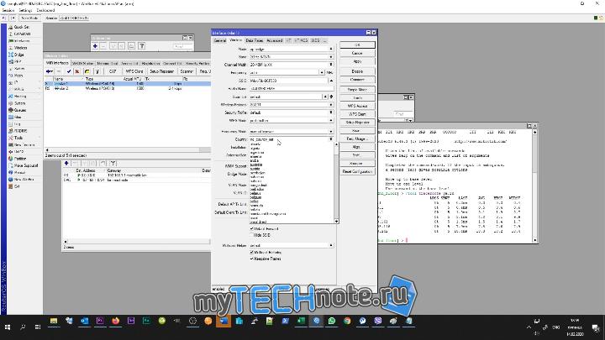The height and width of the screenshot is (340, 605).
Task: Click the Filter funnel icon in Wireless Tables
Action: 97,71
